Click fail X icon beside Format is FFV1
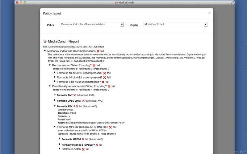The width and height of the screenshot is (247, 154). (x=77, y=106)
